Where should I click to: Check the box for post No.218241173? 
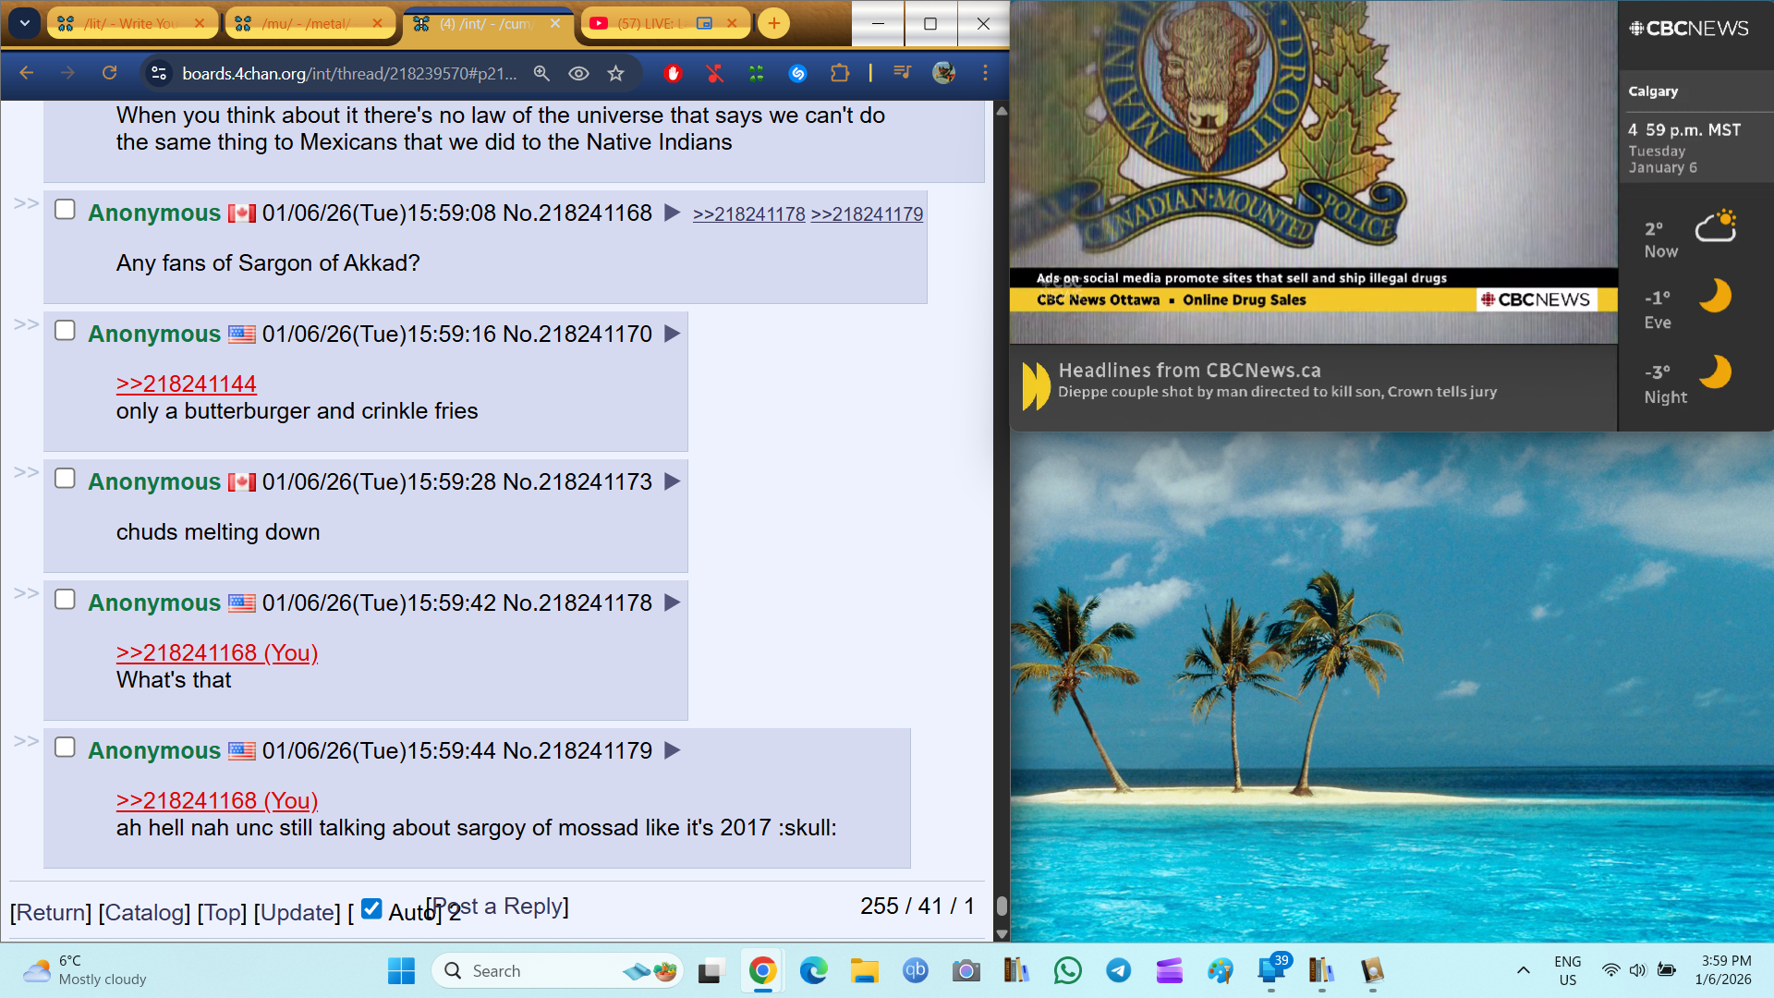point(65,479)
